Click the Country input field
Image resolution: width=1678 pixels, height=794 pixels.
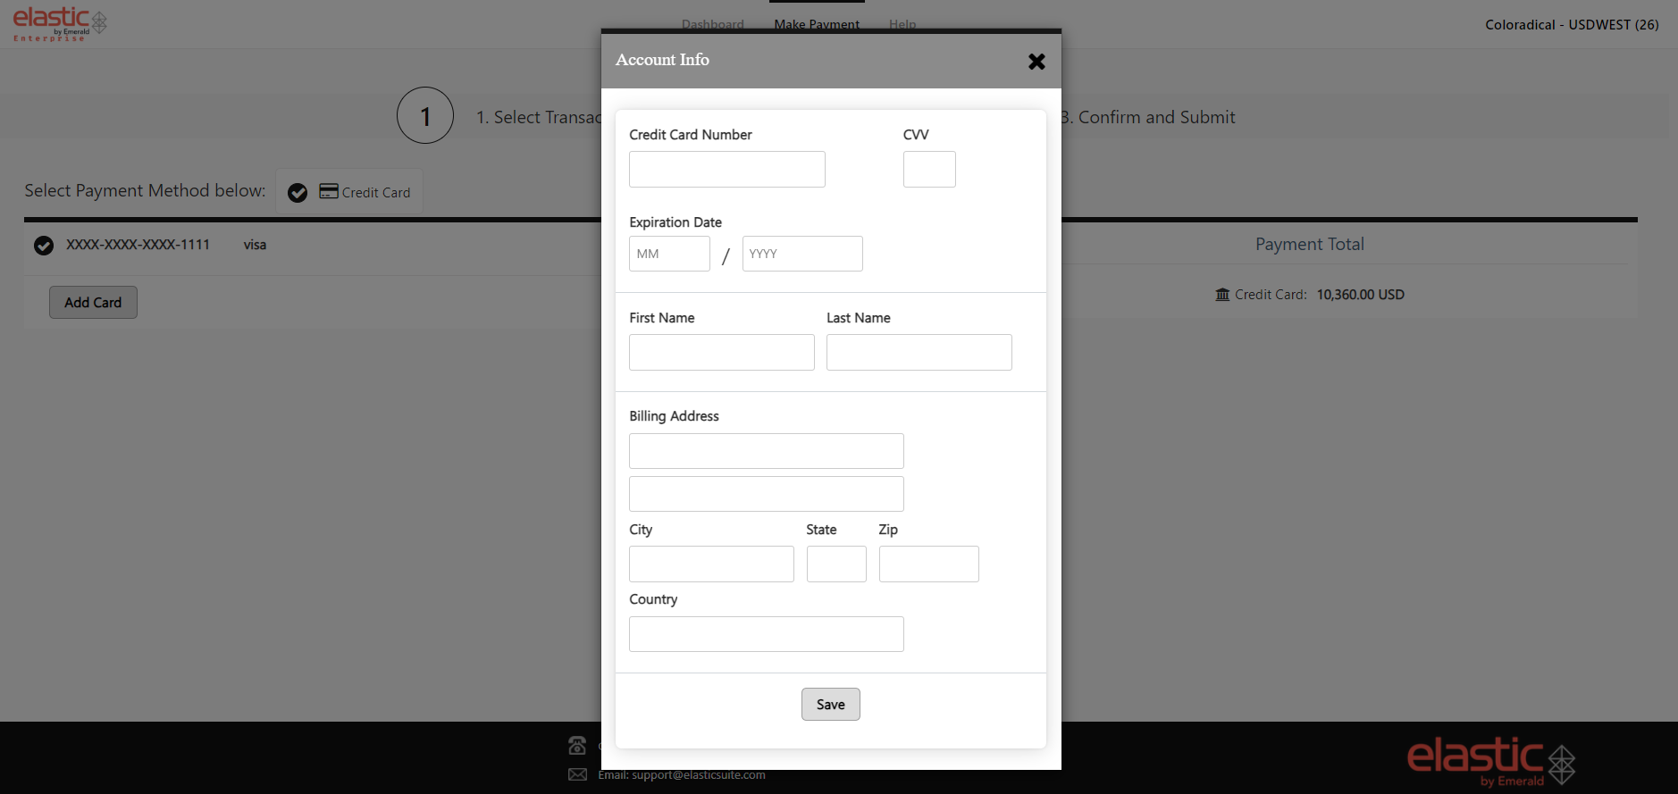pyautogui.click(x=766, y=634)
